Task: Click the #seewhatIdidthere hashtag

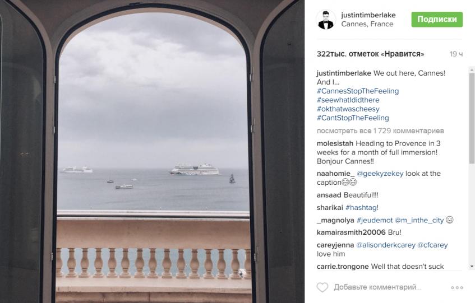Action: [348, 100]
